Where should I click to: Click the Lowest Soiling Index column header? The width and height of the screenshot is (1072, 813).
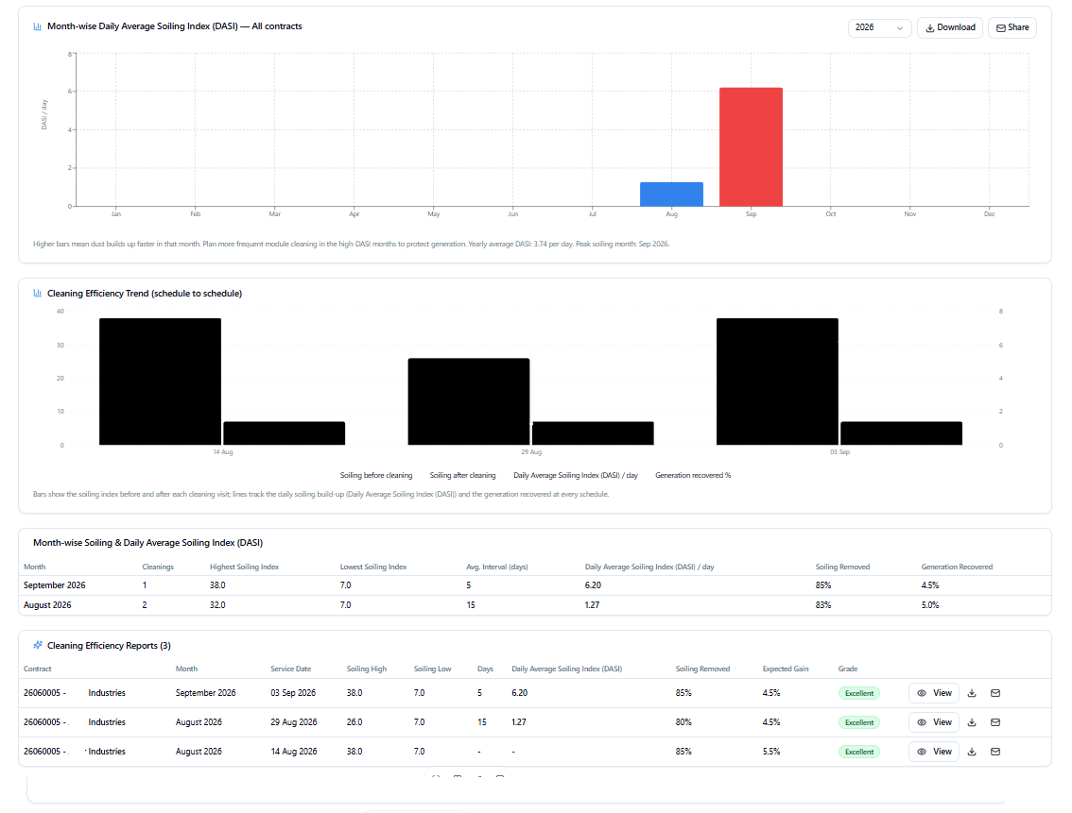(x=373, y=567)
